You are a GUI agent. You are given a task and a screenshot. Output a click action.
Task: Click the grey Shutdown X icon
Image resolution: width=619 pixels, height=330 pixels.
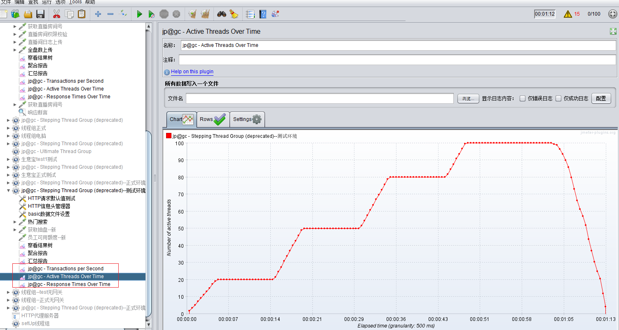(x=176, y=14)
